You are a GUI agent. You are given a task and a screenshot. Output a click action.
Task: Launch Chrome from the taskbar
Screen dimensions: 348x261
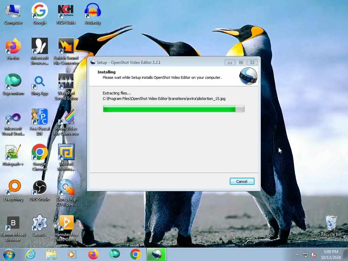pyautogui.click(x=135, y=254)
